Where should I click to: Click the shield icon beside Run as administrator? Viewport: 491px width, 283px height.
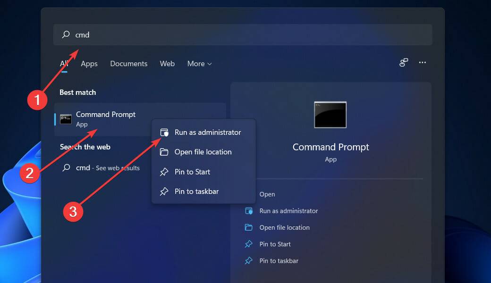pyautogui.click(x=164, y=132)
